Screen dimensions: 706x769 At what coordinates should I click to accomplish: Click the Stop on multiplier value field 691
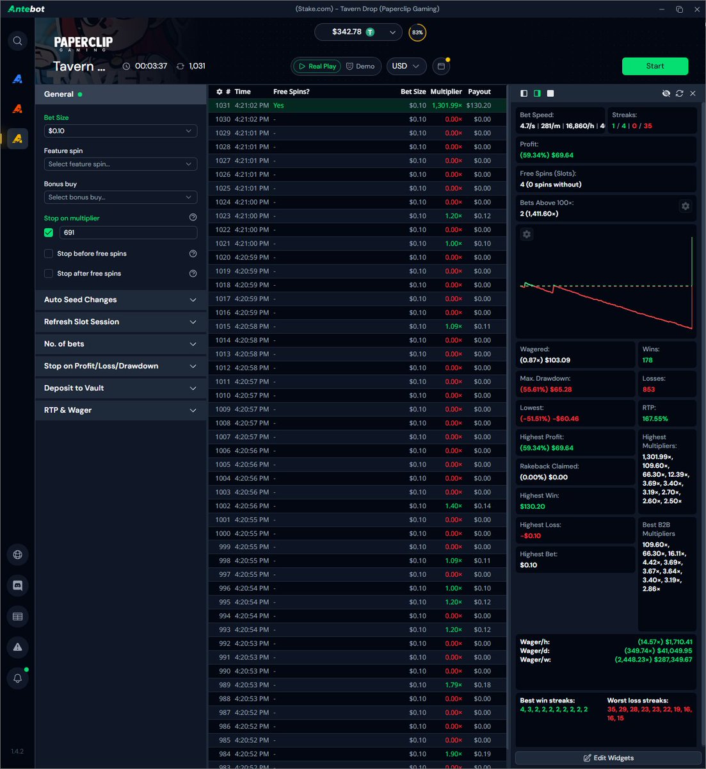pyautogui.click(x=128, y=233)
